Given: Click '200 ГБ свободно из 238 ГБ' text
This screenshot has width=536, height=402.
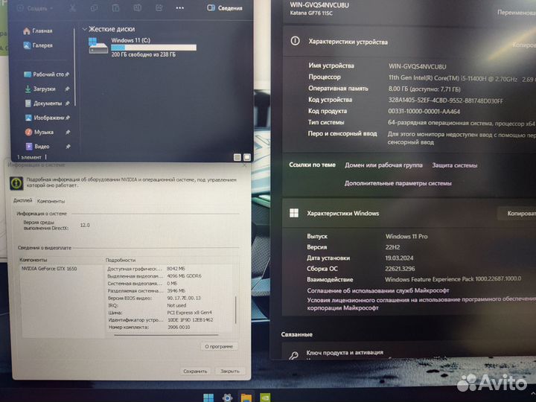Looking at the screenshot, I should point(144,54).
